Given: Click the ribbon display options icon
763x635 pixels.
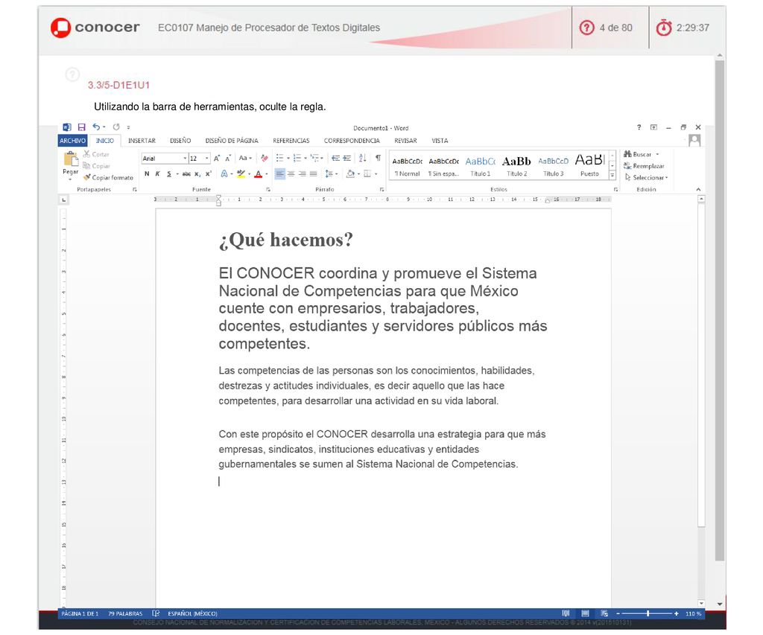Looking at the screenshot, I should (x=653, y=127).
